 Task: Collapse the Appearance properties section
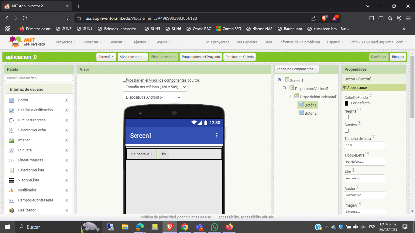click(x=344, y=88)
